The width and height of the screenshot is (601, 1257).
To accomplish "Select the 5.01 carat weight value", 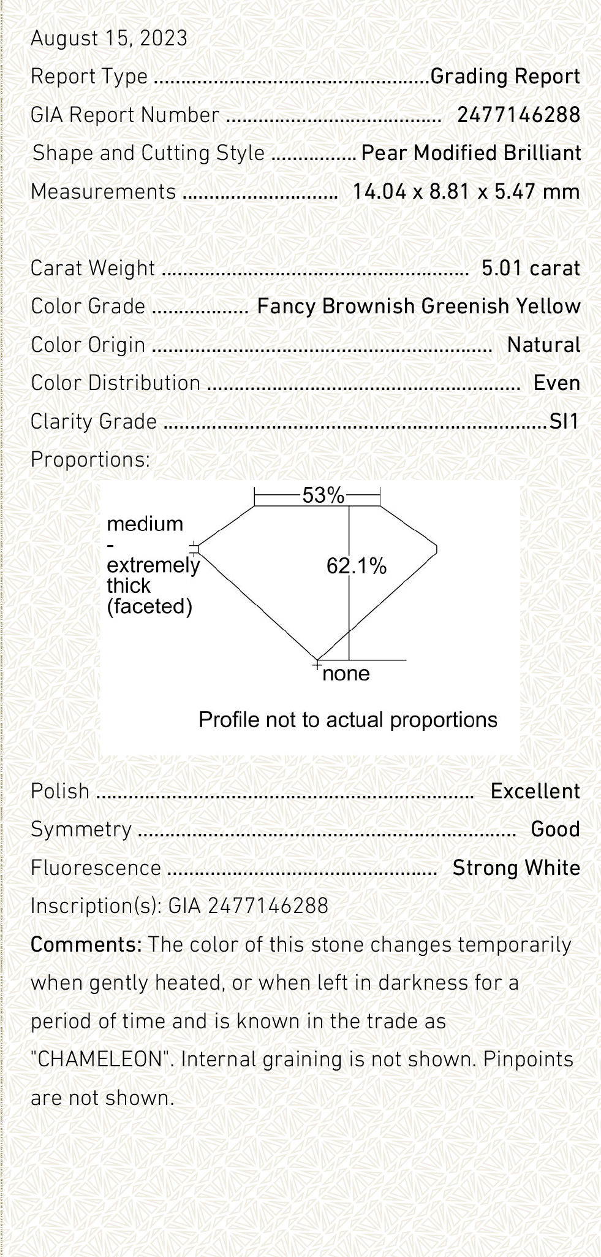I will pyautogui.click(x=530, y=268).
